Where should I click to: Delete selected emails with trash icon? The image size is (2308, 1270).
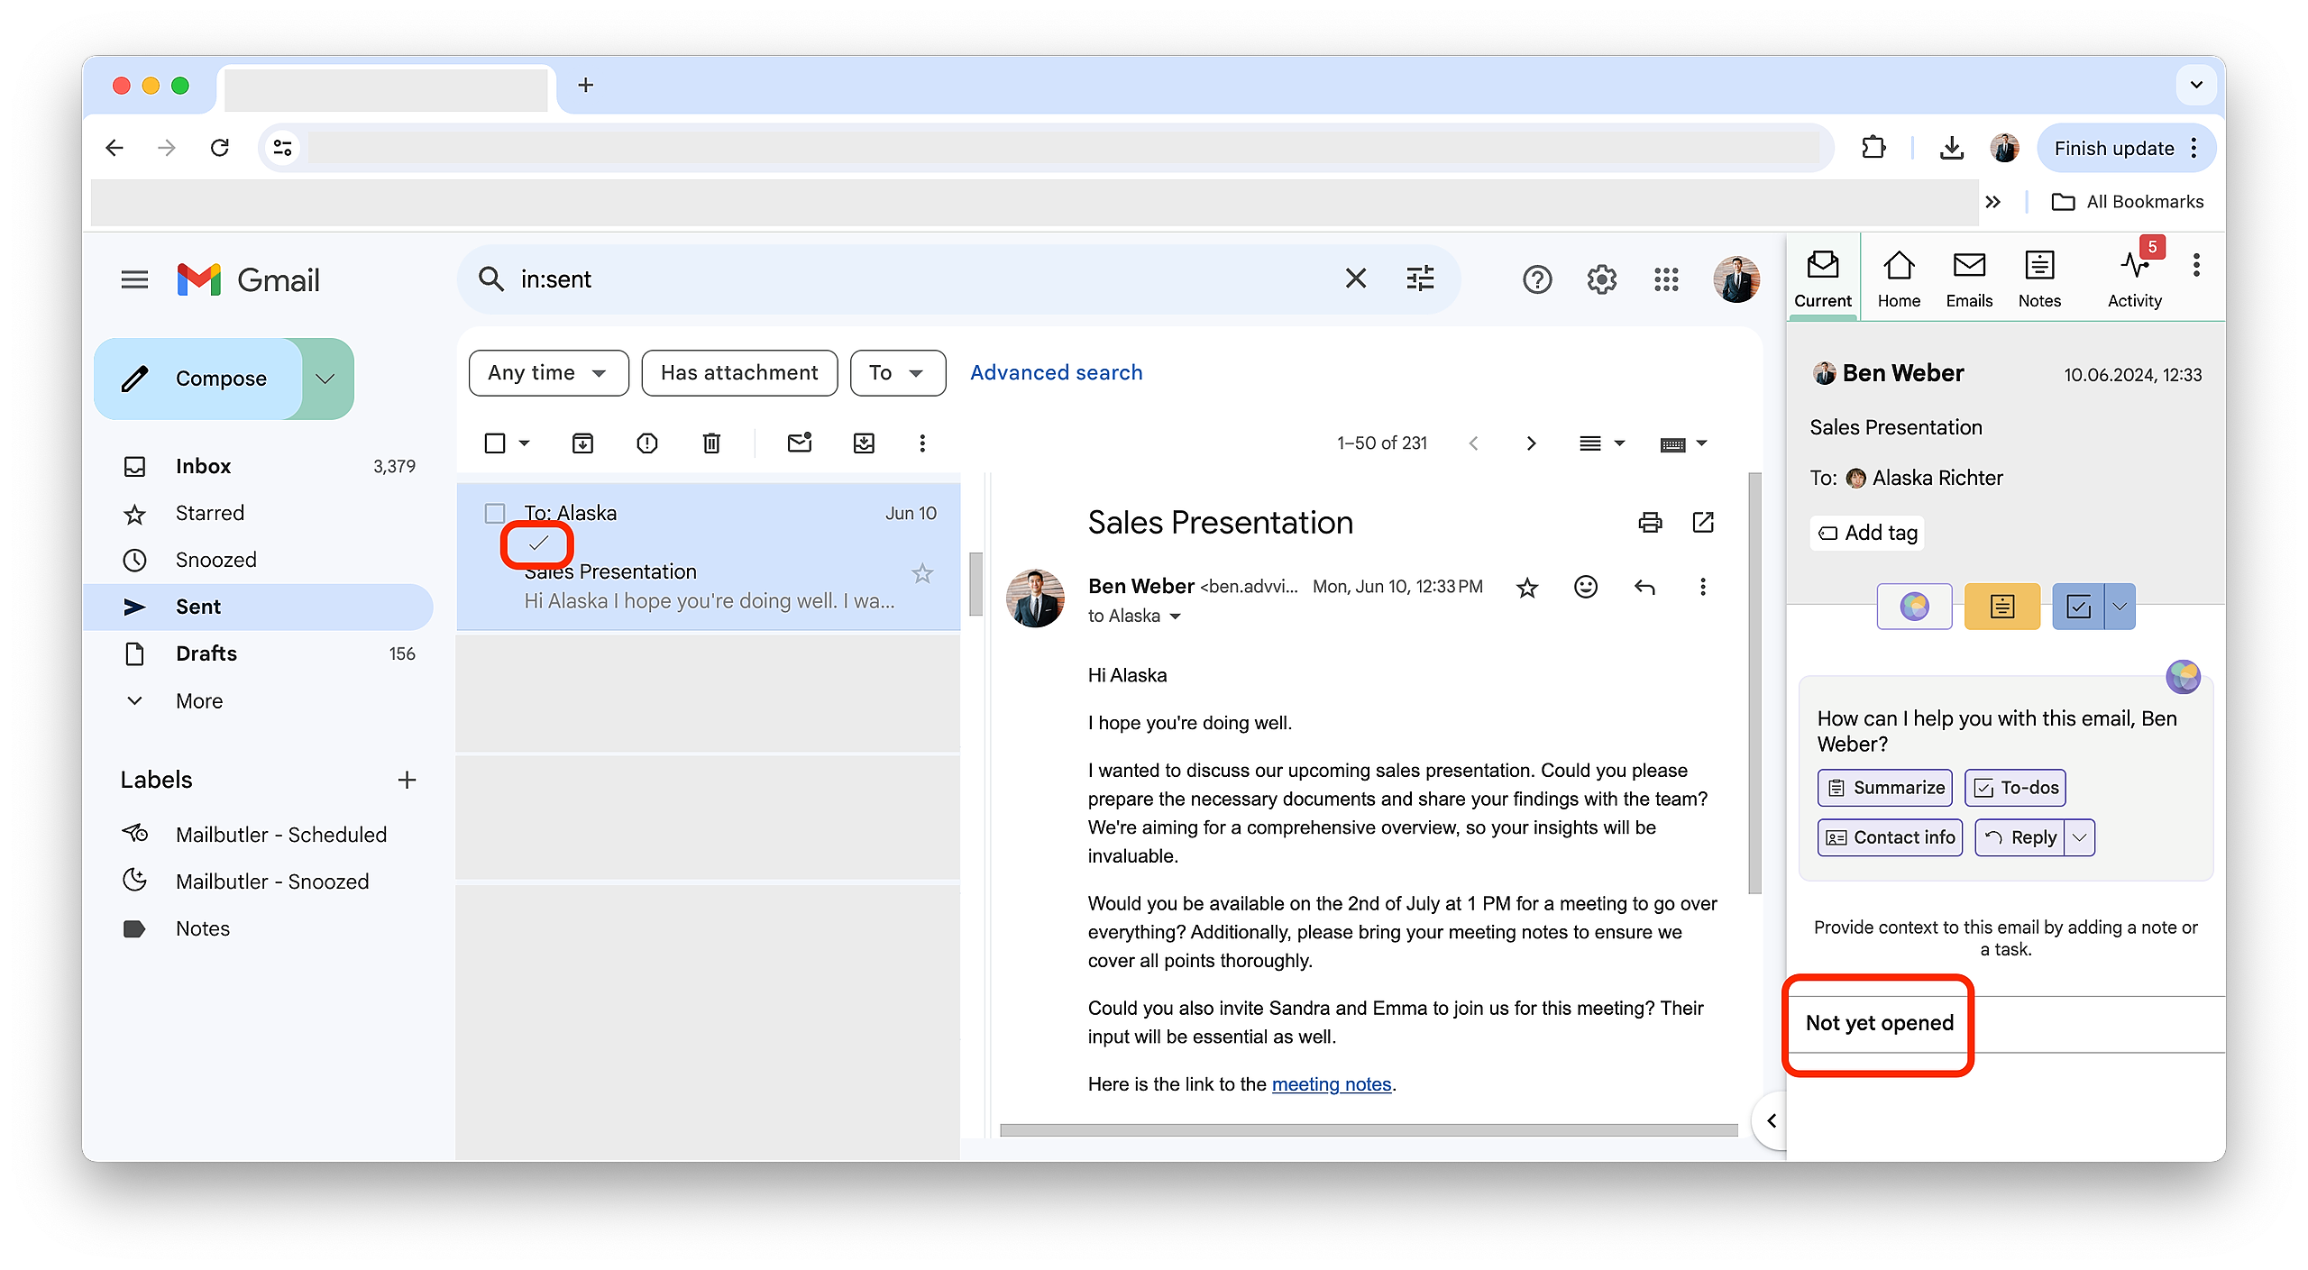tap(711, 443)
